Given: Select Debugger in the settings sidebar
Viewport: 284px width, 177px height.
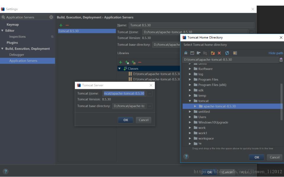Looking at the screenshot, I should pyautogui.click(x=17, y=55).
